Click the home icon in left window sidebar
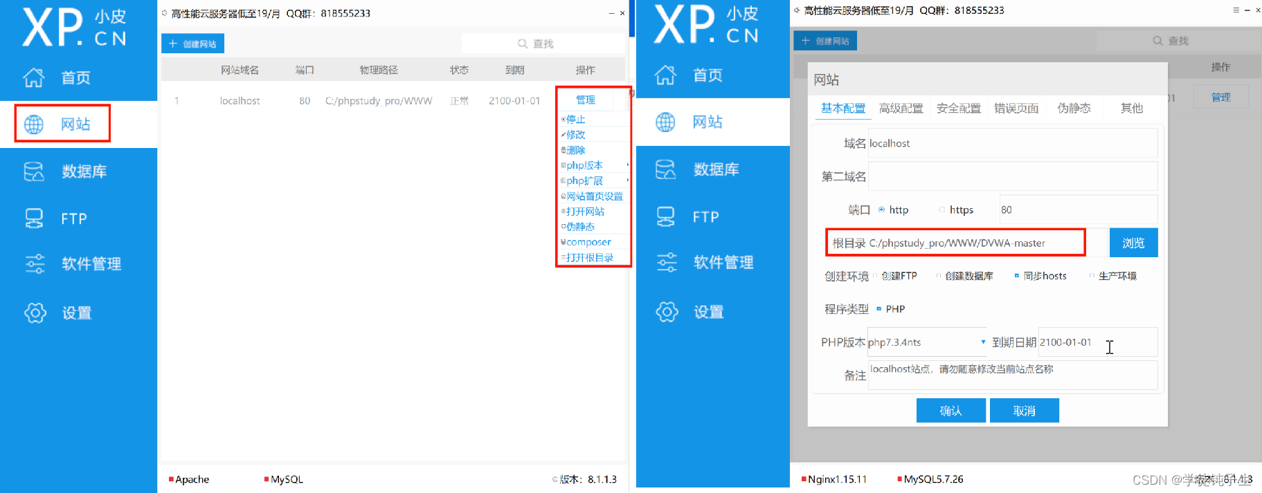 (33, 77)
